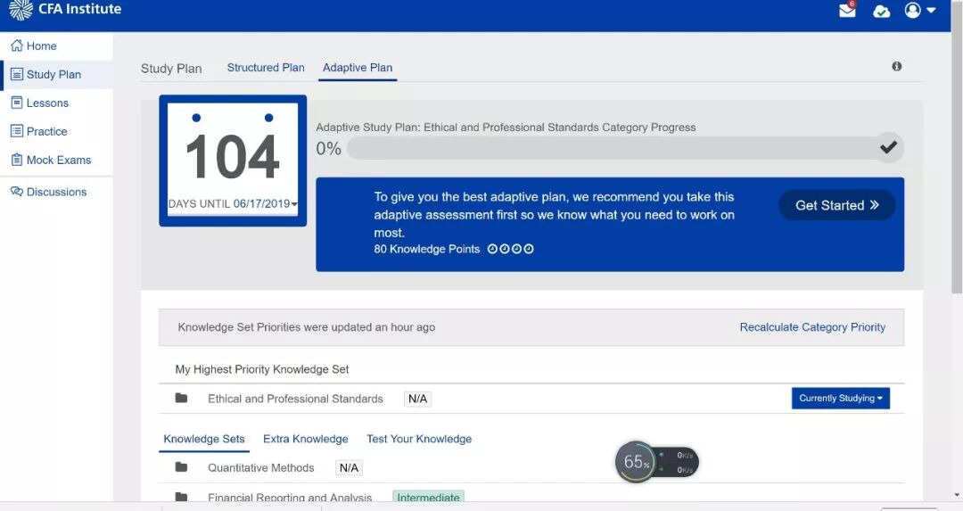Click the info icon near plan tabs
Image resolution: width=963 pixels, height=511 pixels.
click(x=897, y=66)
